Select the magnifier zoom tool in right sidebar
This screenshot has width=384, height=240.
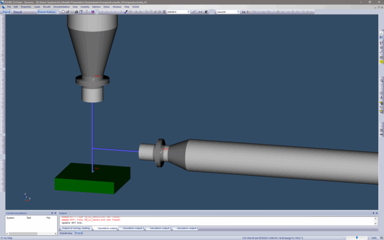381,81
